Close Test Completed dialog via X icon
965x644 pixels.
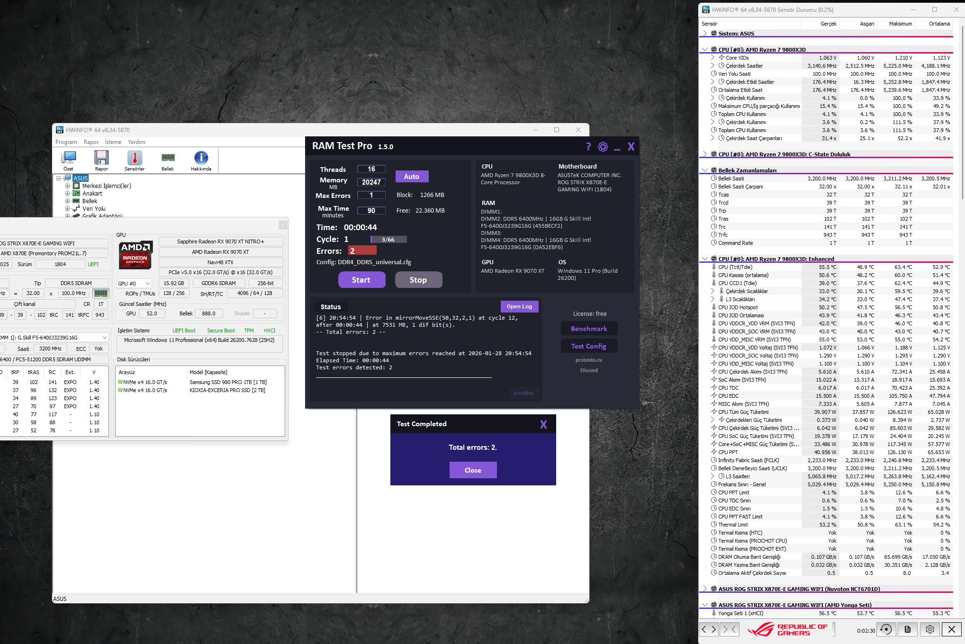(543, 424)
